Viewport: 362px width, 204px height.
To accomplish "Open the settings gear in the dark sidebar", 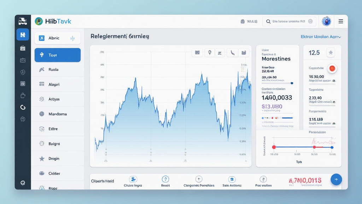I will point(23,183).
